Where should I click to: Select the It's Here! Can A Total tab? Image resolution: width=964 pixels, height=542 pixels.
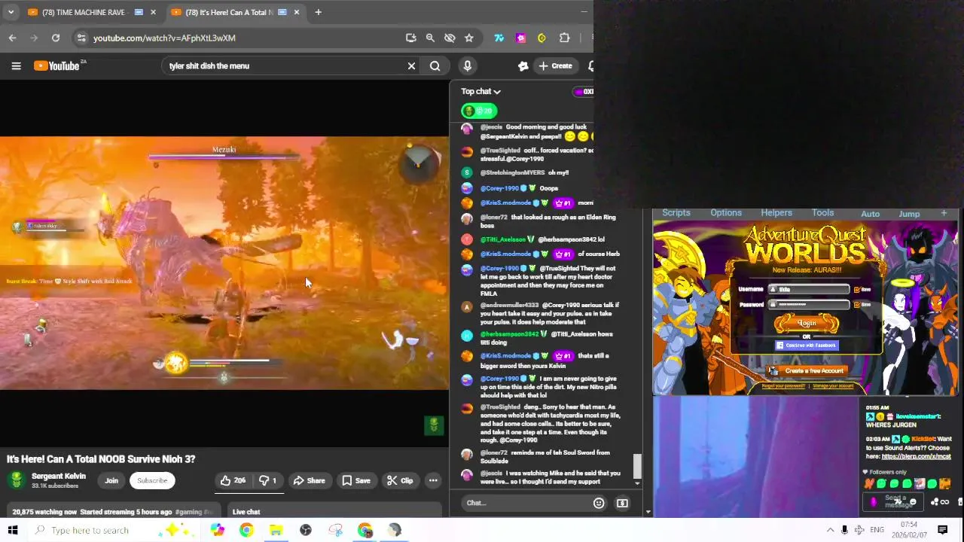coord(229,12)
